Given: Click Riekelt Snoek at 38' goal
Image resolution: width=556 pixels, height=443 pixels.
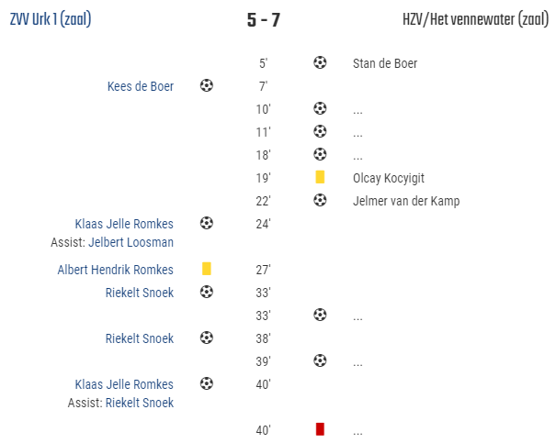Looking at the screenshot, I should click(140, 338).
